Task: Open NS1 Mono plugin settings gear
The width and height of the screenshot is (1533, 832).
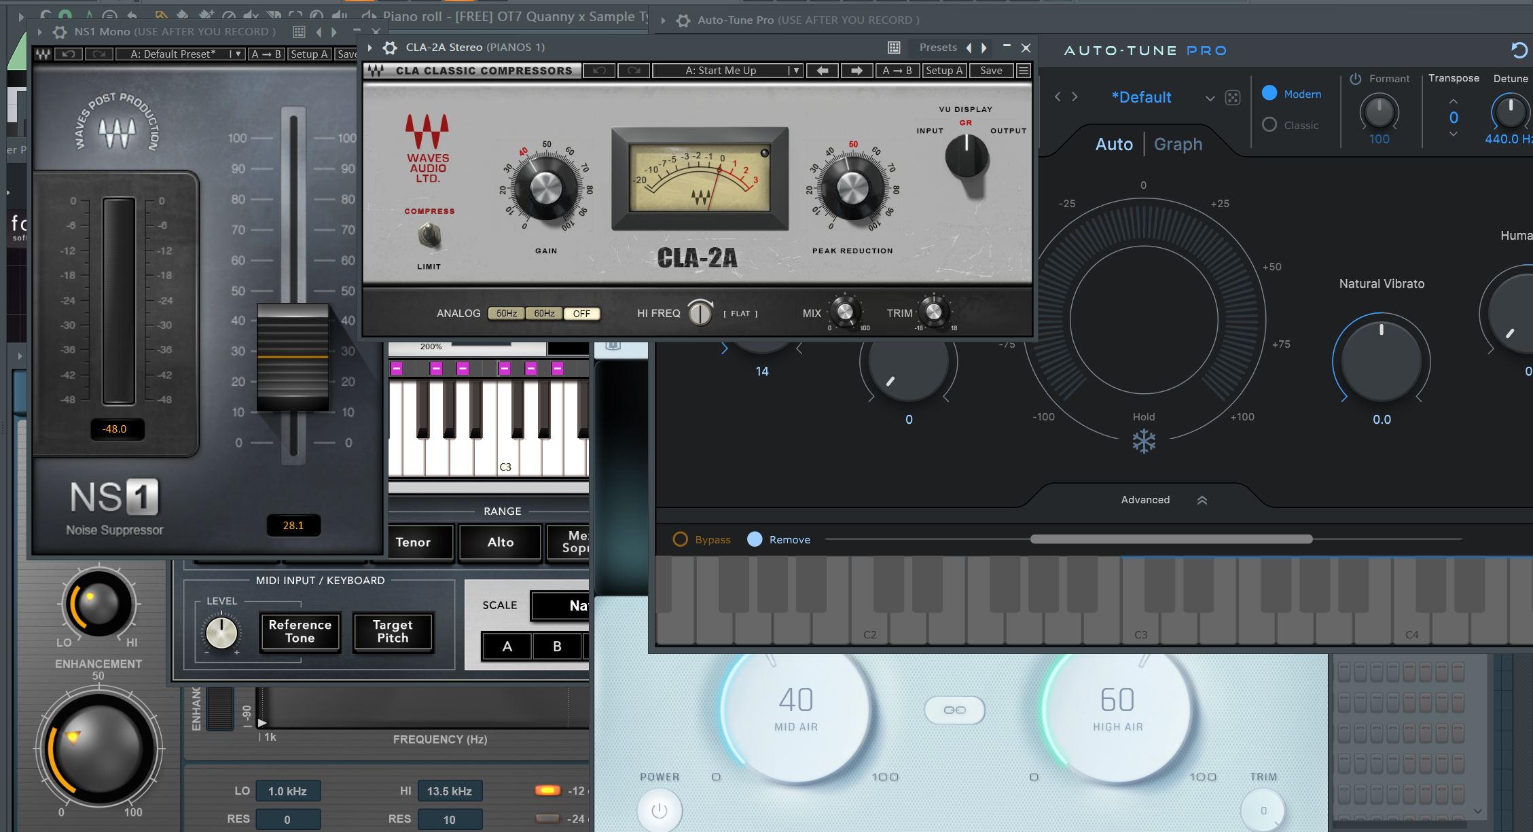Action: pyautogui.click(x=60, y=32)
